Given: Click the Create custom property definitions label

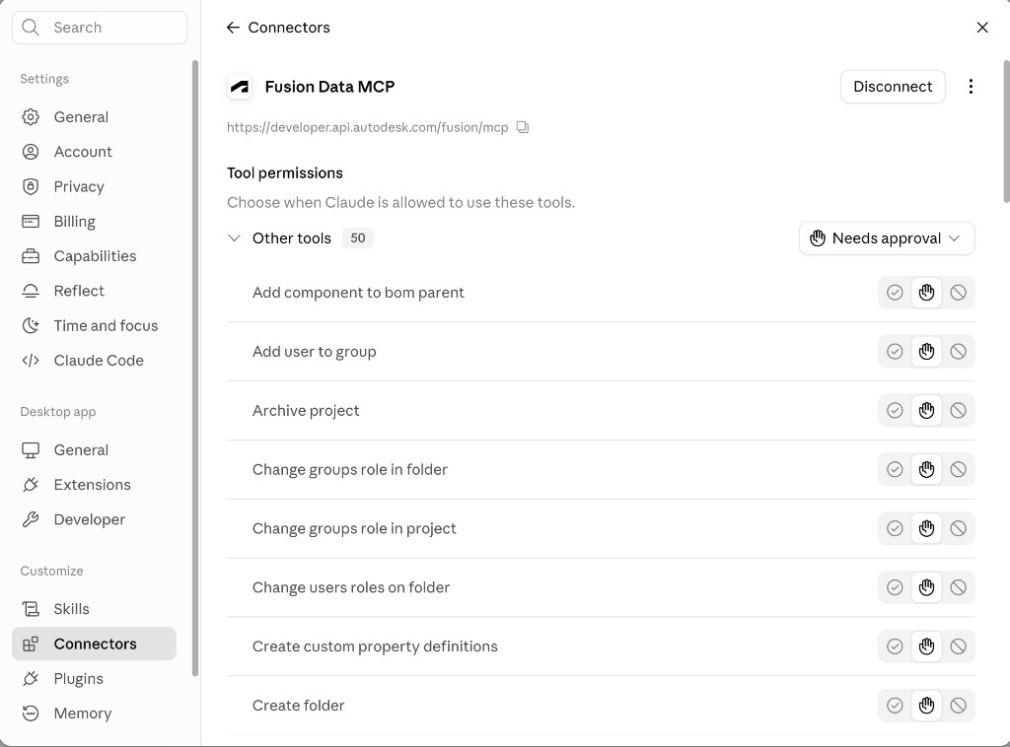Looking at the screenshot, I should tap(375, 645).
